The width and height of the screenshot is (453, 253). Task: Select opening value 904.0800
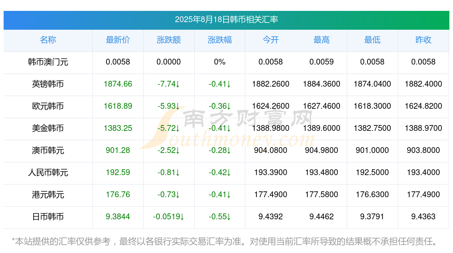tap(271, 150)
